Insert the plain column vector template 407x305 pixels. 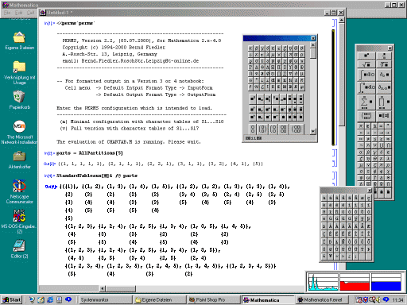[x=253, y=129]
